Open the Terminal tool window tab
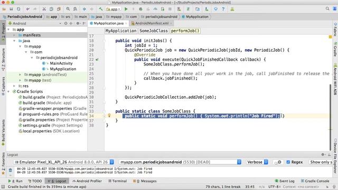Image resolution: width=338 pixels, height=190 pixels. (117, 181)
